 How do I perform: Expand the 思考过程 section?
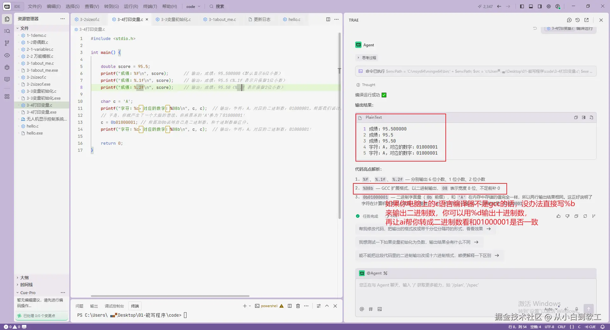coord(367,58)
